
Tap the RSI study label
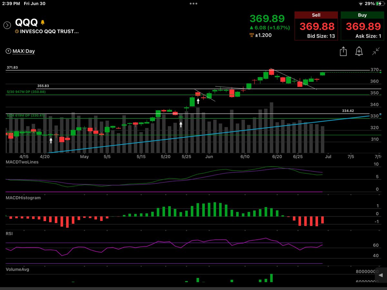pyautogui.click(x=9, y=233)
